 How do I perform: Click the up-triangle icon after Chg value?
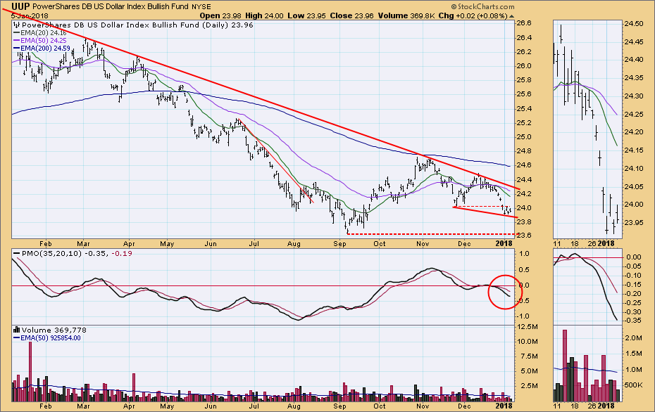512,16
